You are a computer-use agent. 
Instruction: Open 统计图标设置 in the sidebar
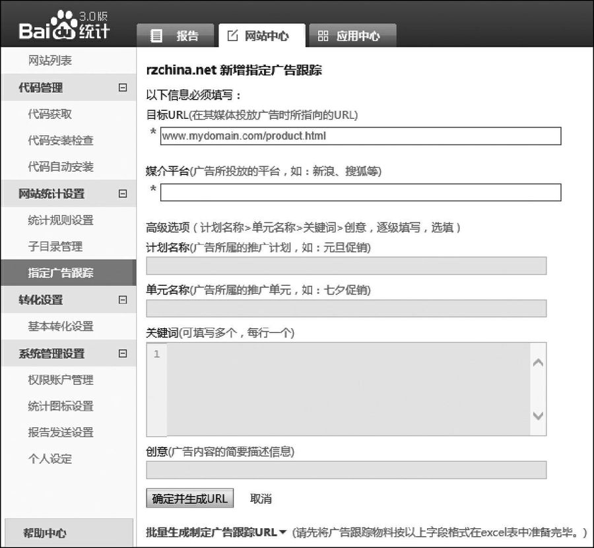[61, 406]
